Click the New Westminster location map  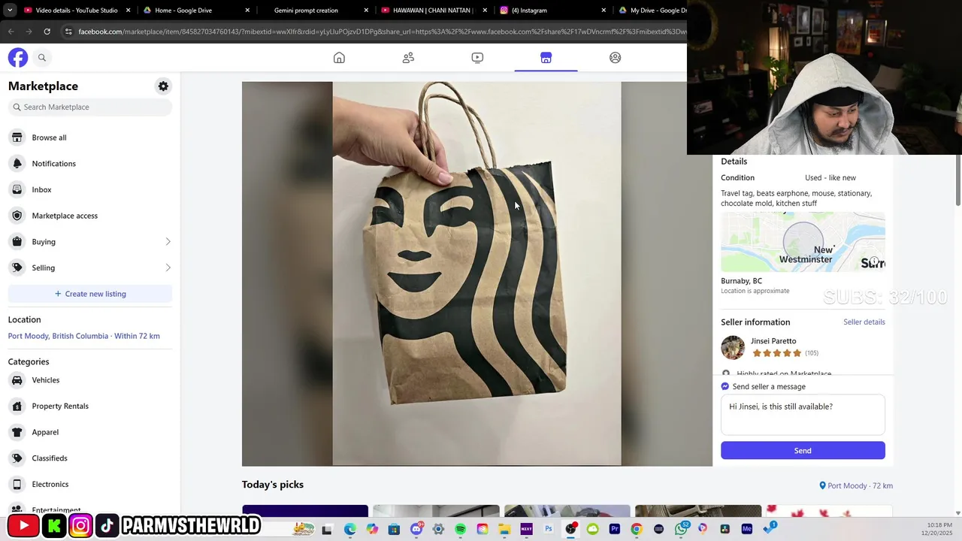pos(803,242)
